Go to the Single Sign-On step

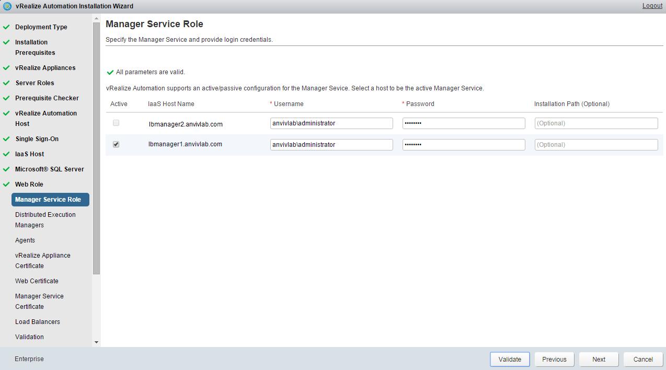[x=37, y=139]
